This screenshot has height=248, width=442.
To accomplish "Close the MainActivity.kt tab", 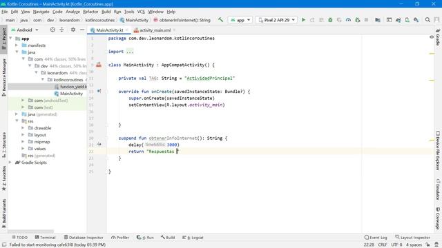I will (127, 30).
